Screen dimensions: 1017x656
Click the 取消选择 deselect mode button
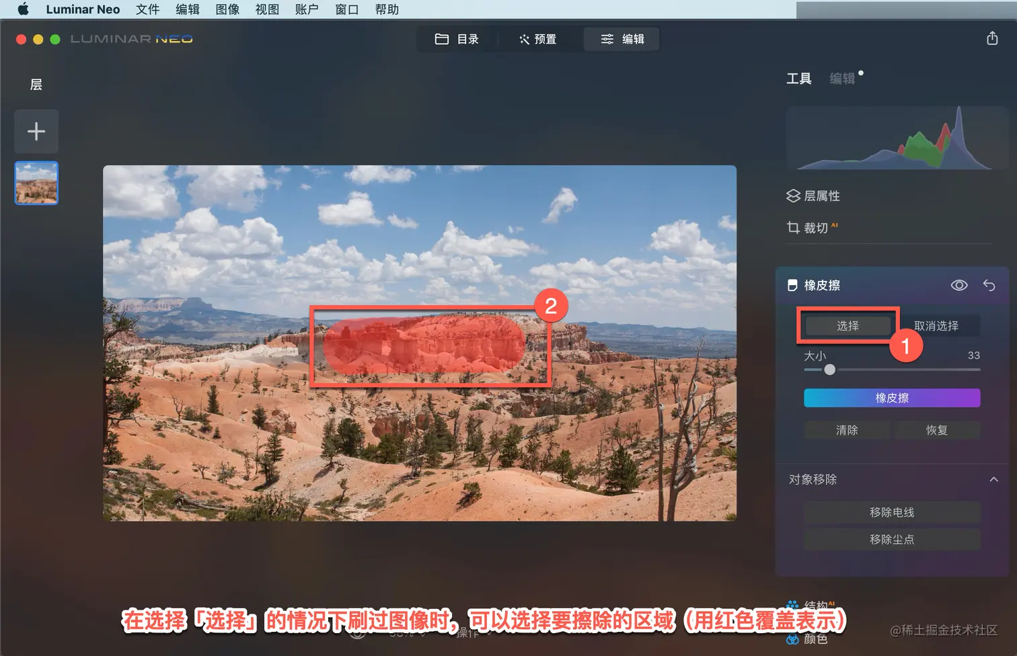(936, 326)
